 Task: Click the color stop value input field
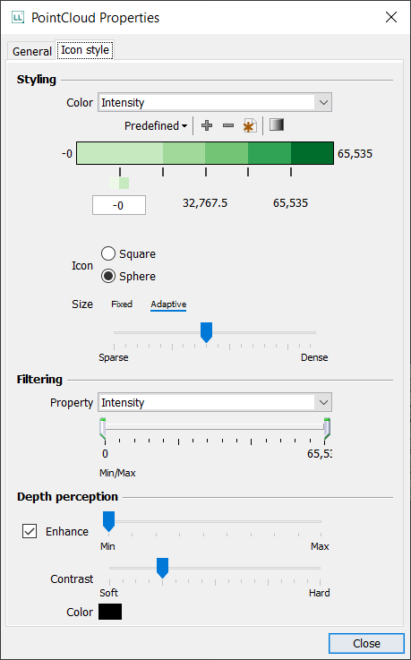(119, 205)
